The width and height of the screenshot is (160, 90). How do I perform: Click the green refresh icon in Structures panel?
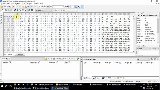pos(78,59)
